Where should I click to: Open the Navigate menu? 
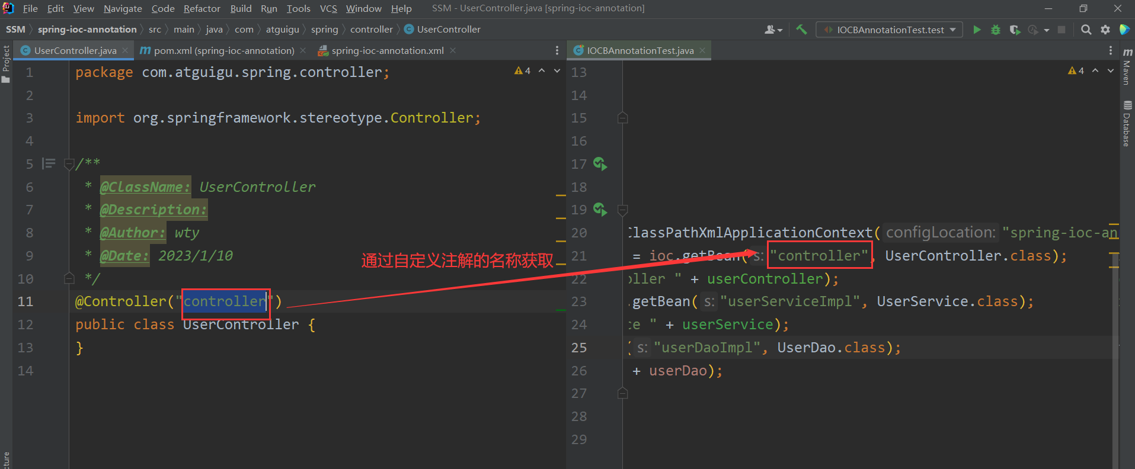123,8
